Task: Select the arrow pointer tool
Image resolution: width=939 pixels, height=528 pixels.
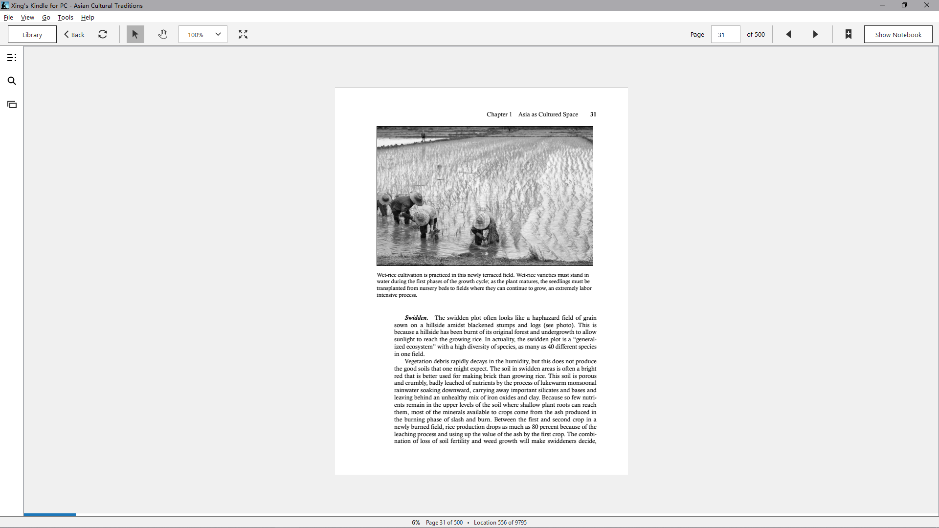Action: point(135,34)
